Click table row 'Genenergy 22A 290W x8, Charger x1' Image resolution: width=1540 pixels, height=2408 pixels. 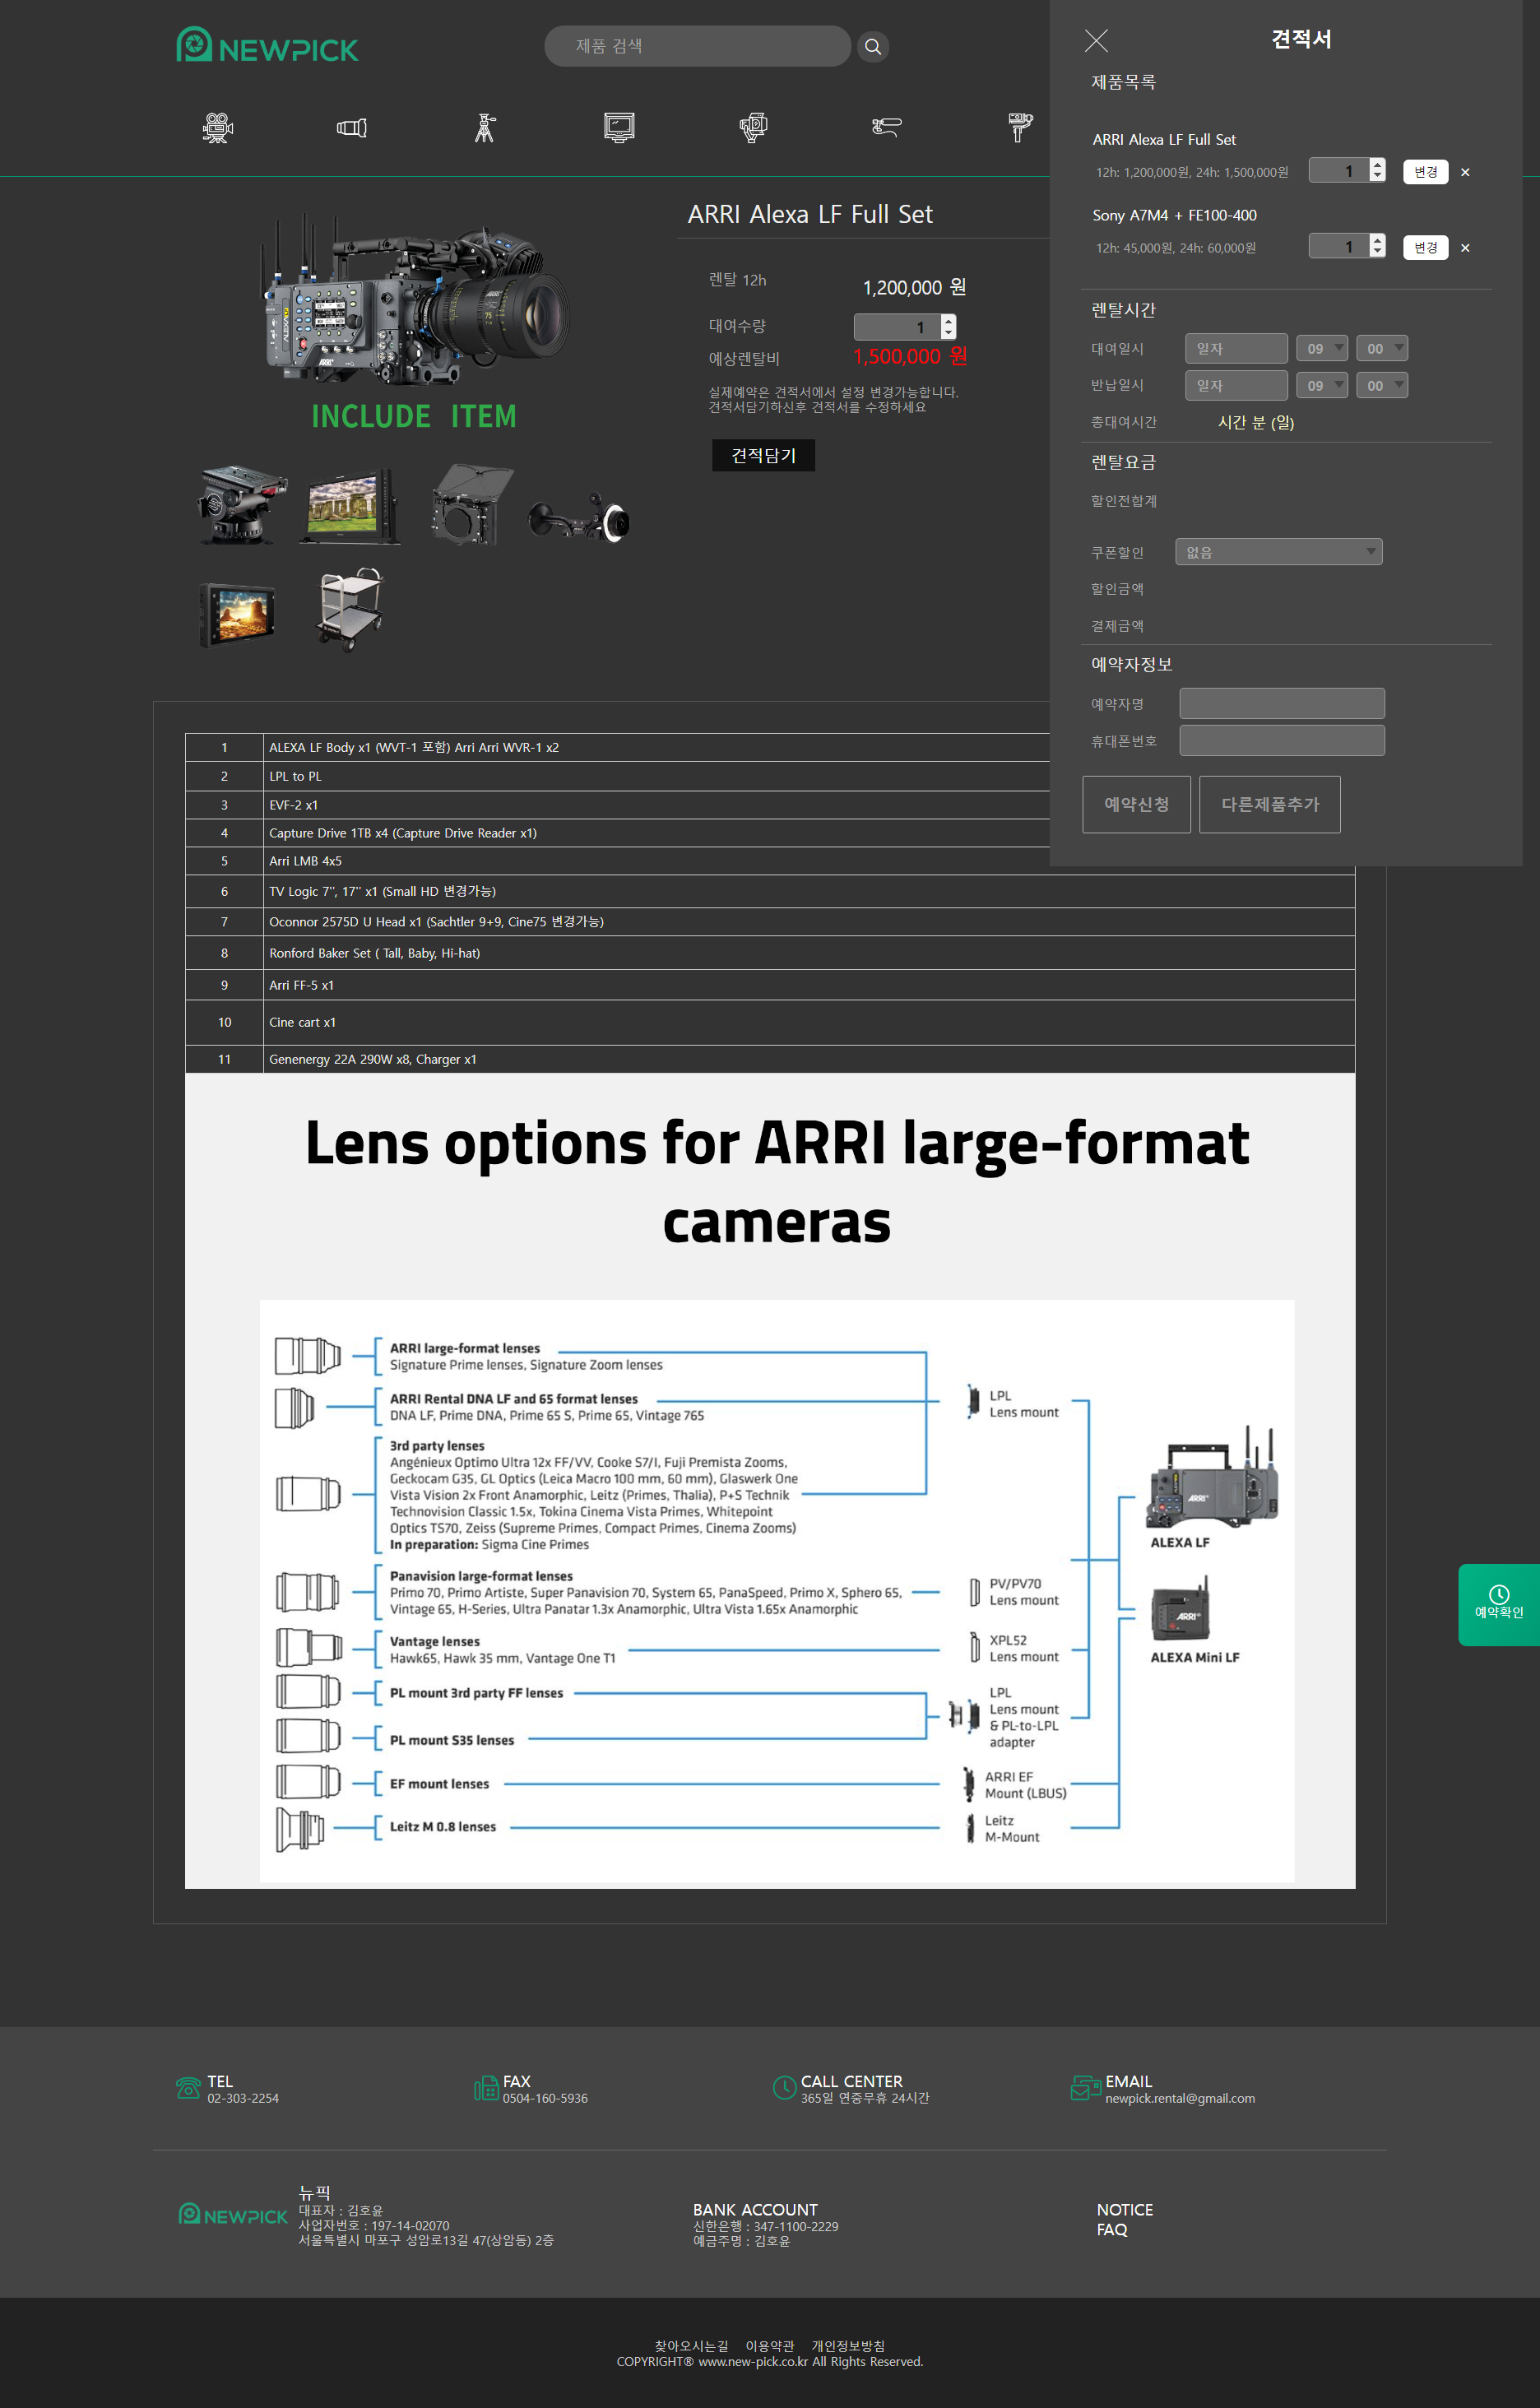click(770, 1059)
